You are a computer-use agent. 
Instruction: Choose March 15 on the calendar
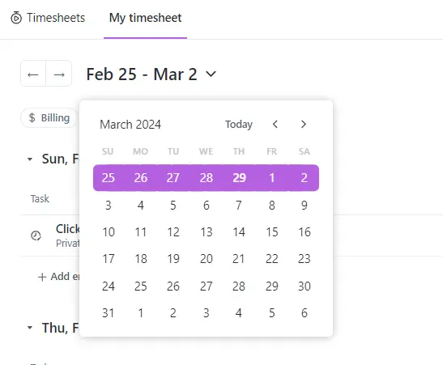pos(272,232)
